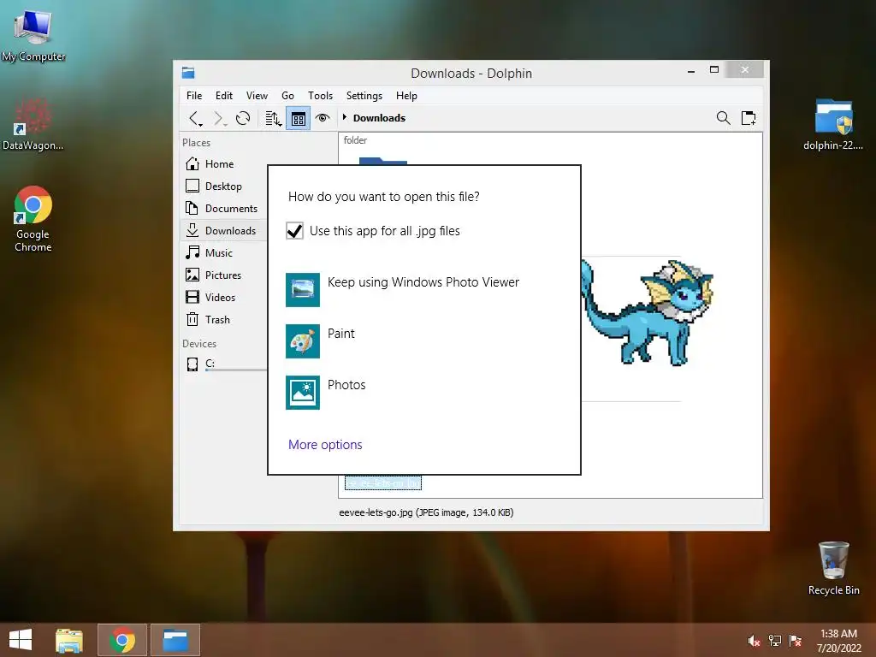
Task: Open the dolphin-22 installer desktop icon
Action: [833, 124]
